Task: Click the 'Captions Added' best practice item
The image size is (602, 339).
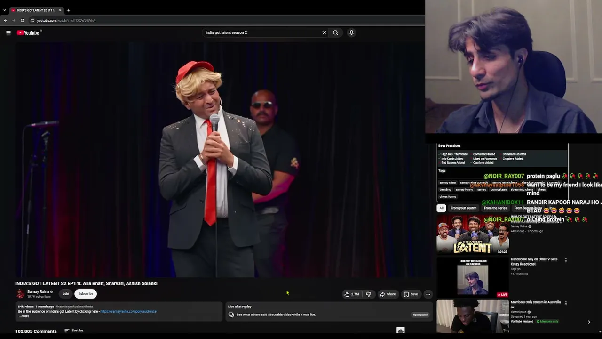Action: pyautogui.click(x=483, y=163)
